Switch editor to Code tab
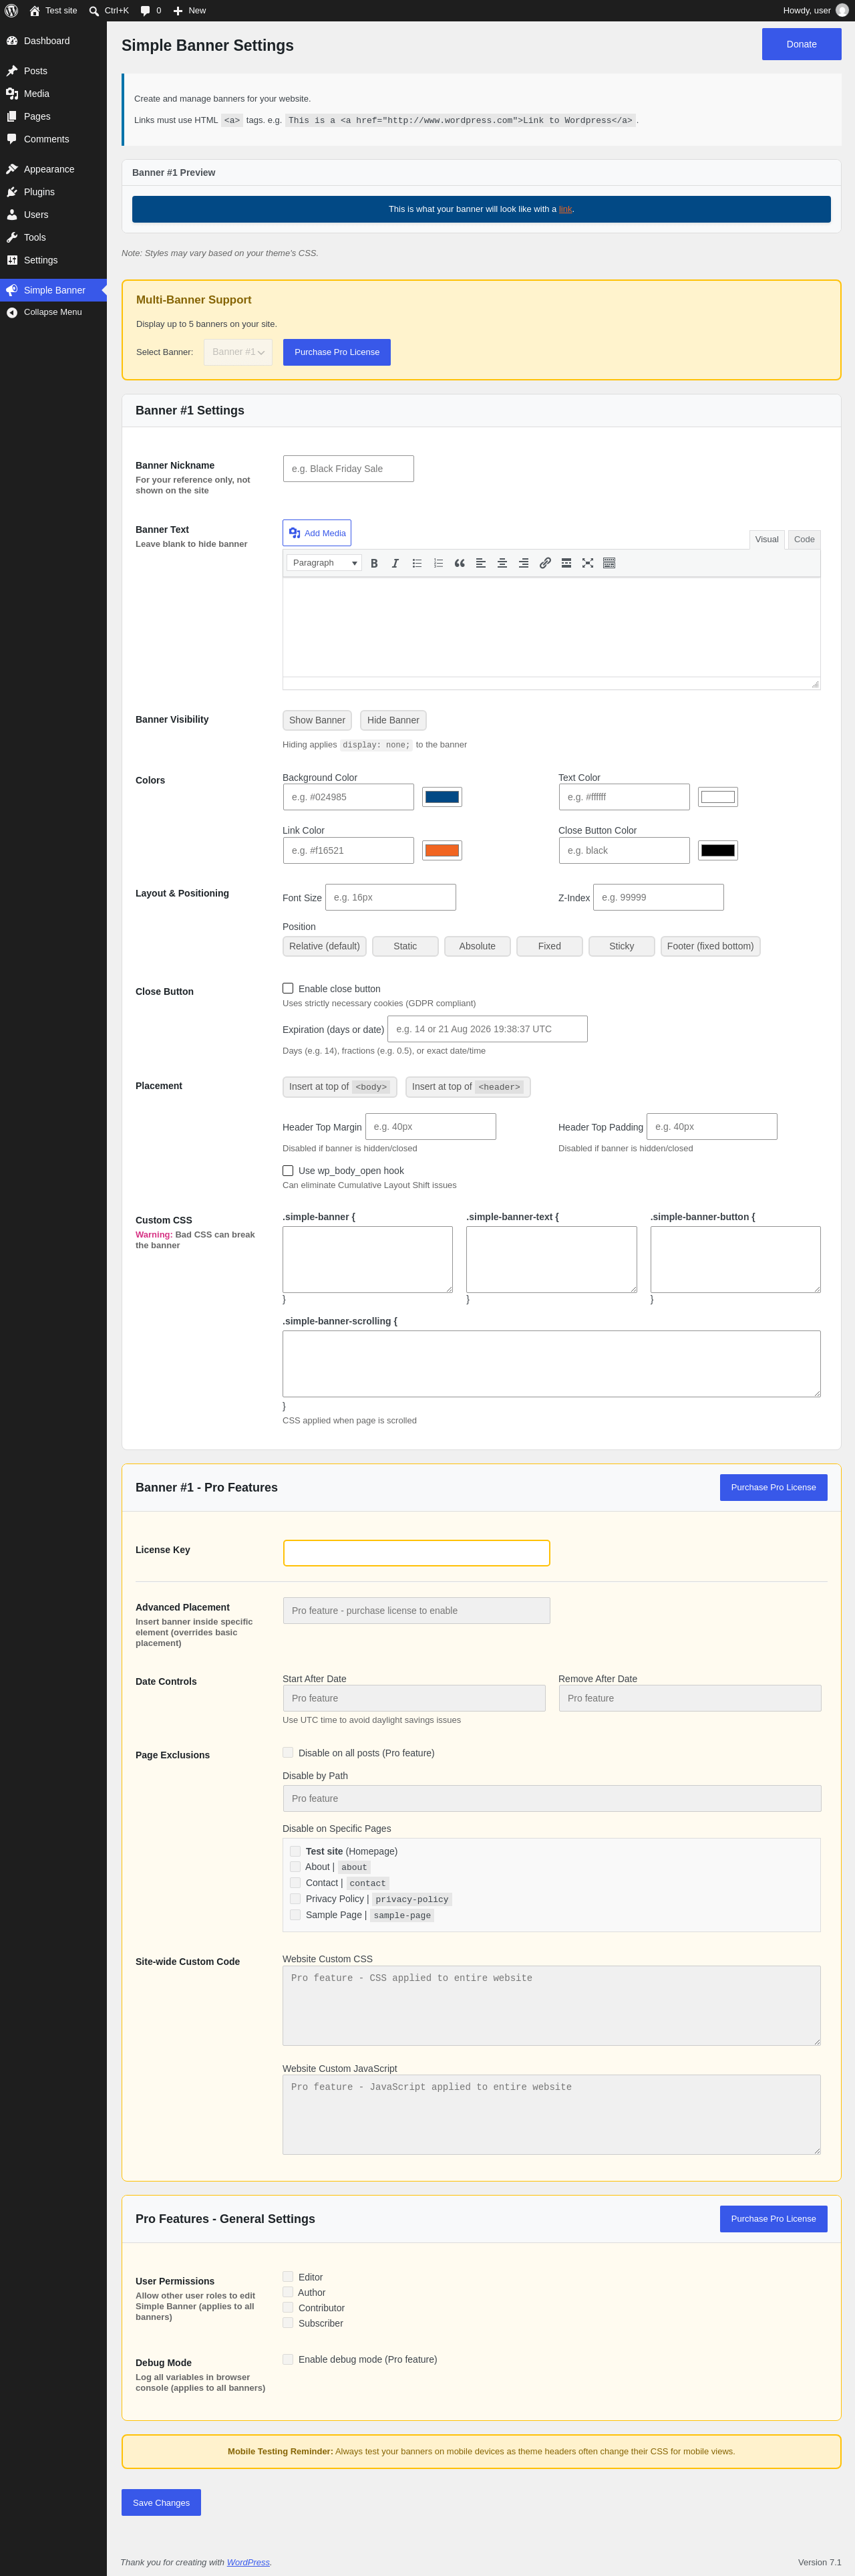Image resolution: width=855 pixels, height=2576 pixels. 804,539
